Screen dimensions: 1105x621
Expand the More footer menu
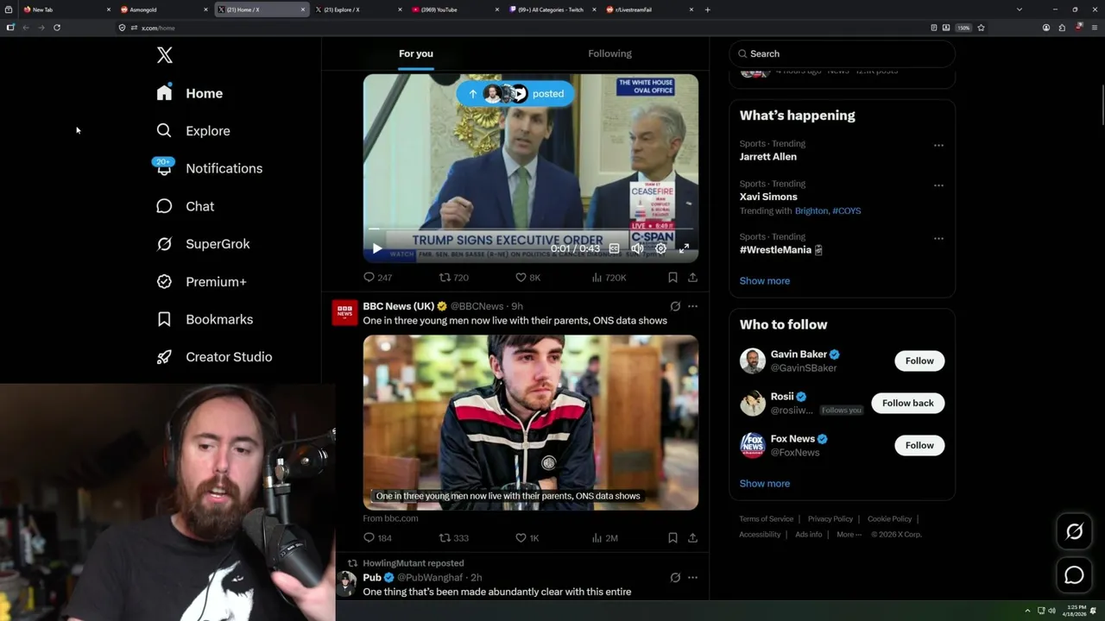848,535
